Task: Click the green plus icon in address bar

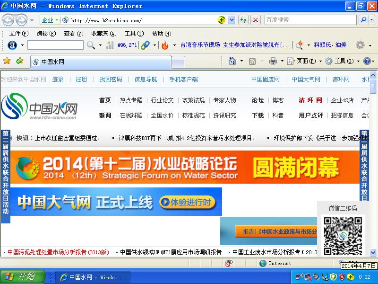Action: (221, 20)
